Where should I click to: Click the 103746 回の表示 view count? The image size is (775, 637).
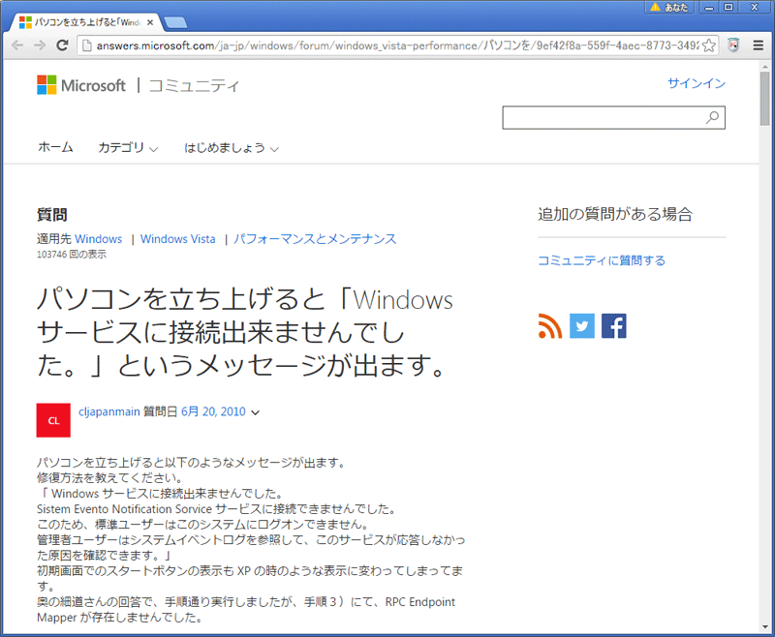pos(72,255)
